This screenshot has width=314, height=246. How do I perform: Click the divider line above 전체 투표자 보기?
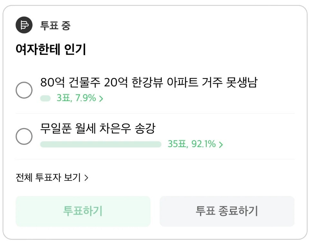coord(155,160)
